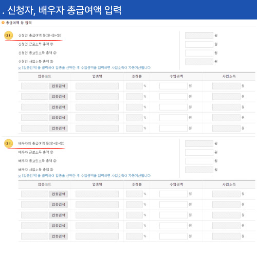The width and height of the screenshot is (257, 257).
Task: Focus 수입금액 input in spouse table's second row
Action: point(173,205)
